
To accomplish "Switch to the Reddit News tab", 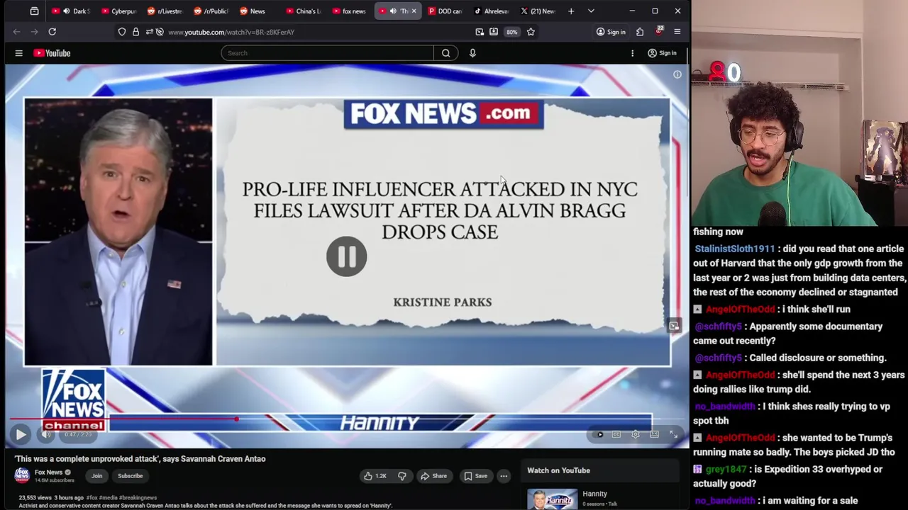I will tap(258, 11).
